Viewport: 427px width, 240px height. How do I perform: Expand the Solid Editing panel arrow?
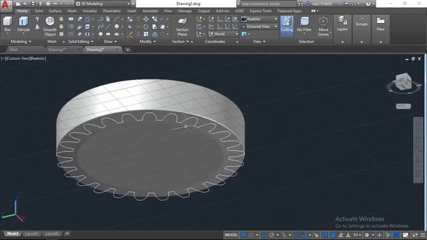click(92, 41)
